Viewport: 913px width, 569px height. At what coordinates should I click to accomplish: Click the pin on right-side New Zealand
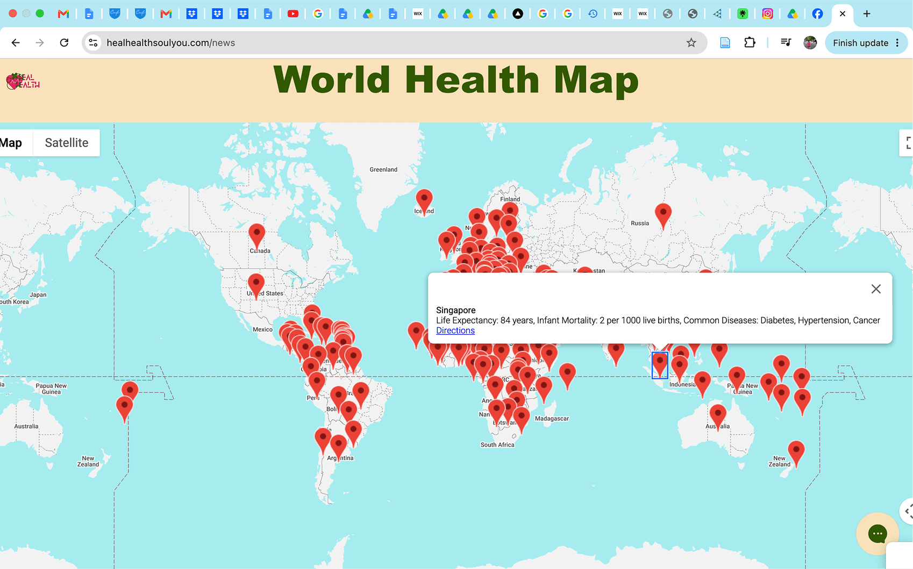[x=796, y=453]
